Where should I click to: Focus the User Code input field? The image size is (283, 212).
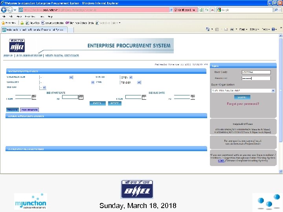tap(256, 72)
